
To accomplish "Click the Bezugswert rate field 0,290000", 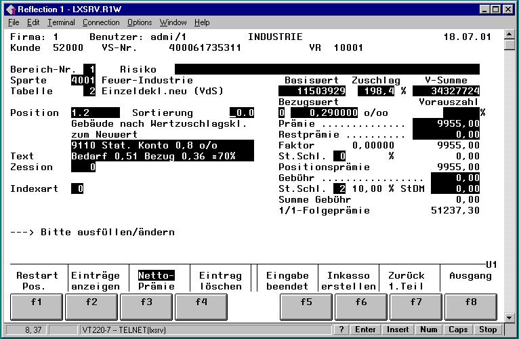I will [324, 113].
